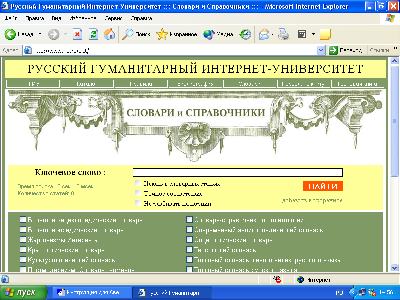Image resolution: width=400 pixels, height=300 pixels.
Task: Tick Не разбивать на порции
Action: tap(138, 203)
